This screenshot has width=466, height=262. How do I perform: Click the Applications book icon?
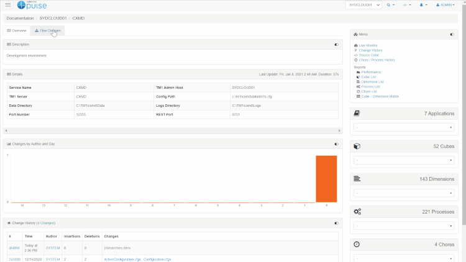[x=357, y=114]
